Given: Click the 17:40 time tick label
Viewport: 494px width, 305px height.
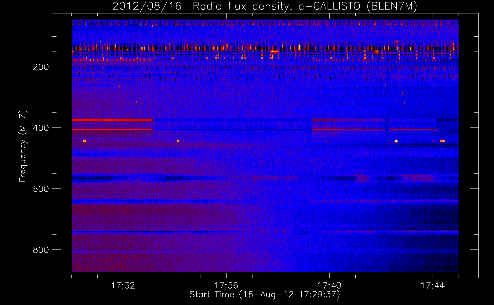Looking at the screenshot, I should coord(329,285).
